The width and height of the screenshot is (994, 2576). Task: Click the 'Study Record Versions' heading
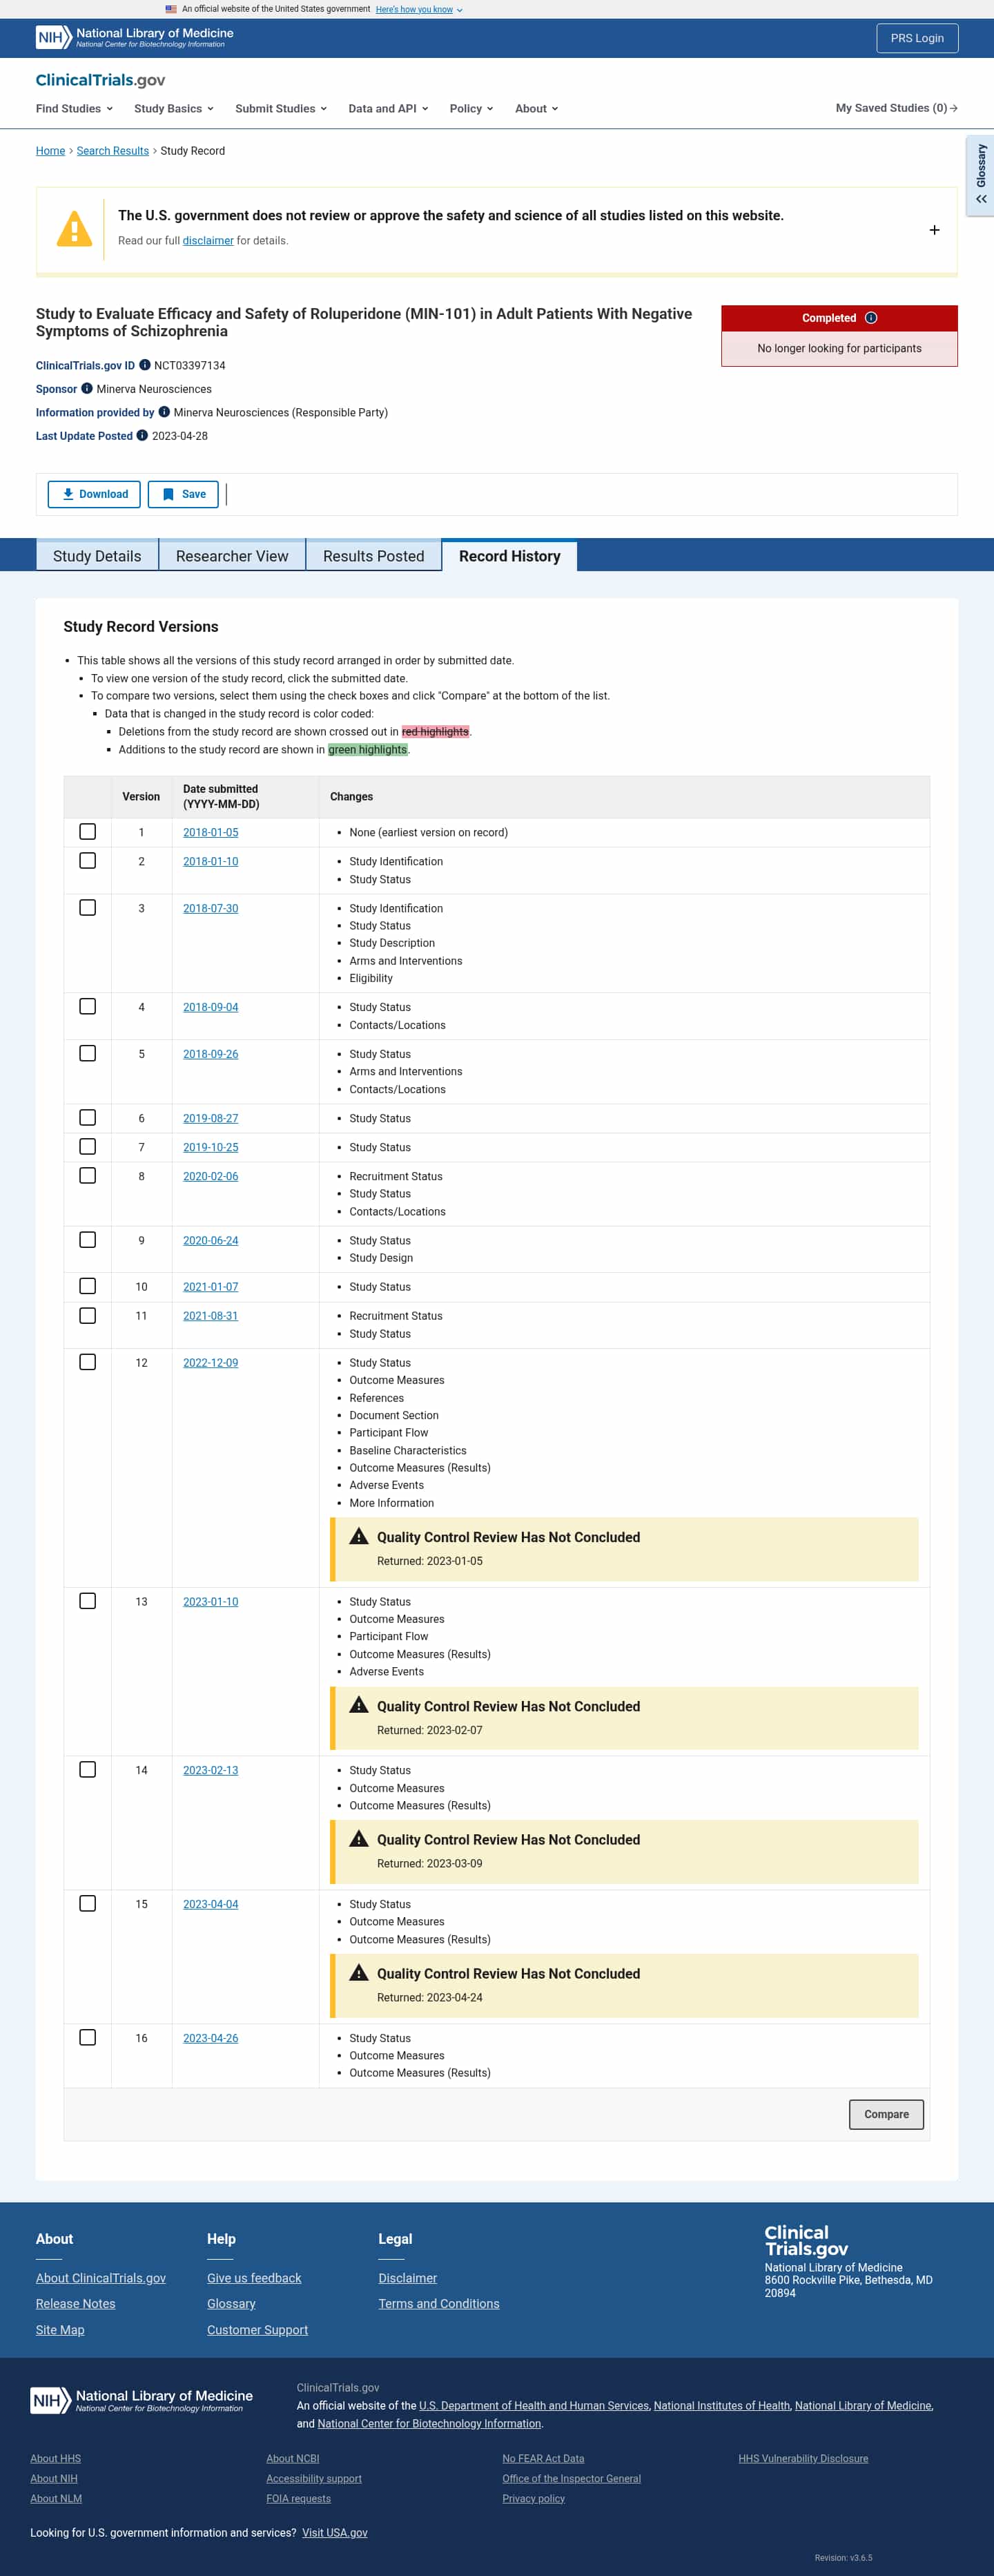click(x=141, y=627)
